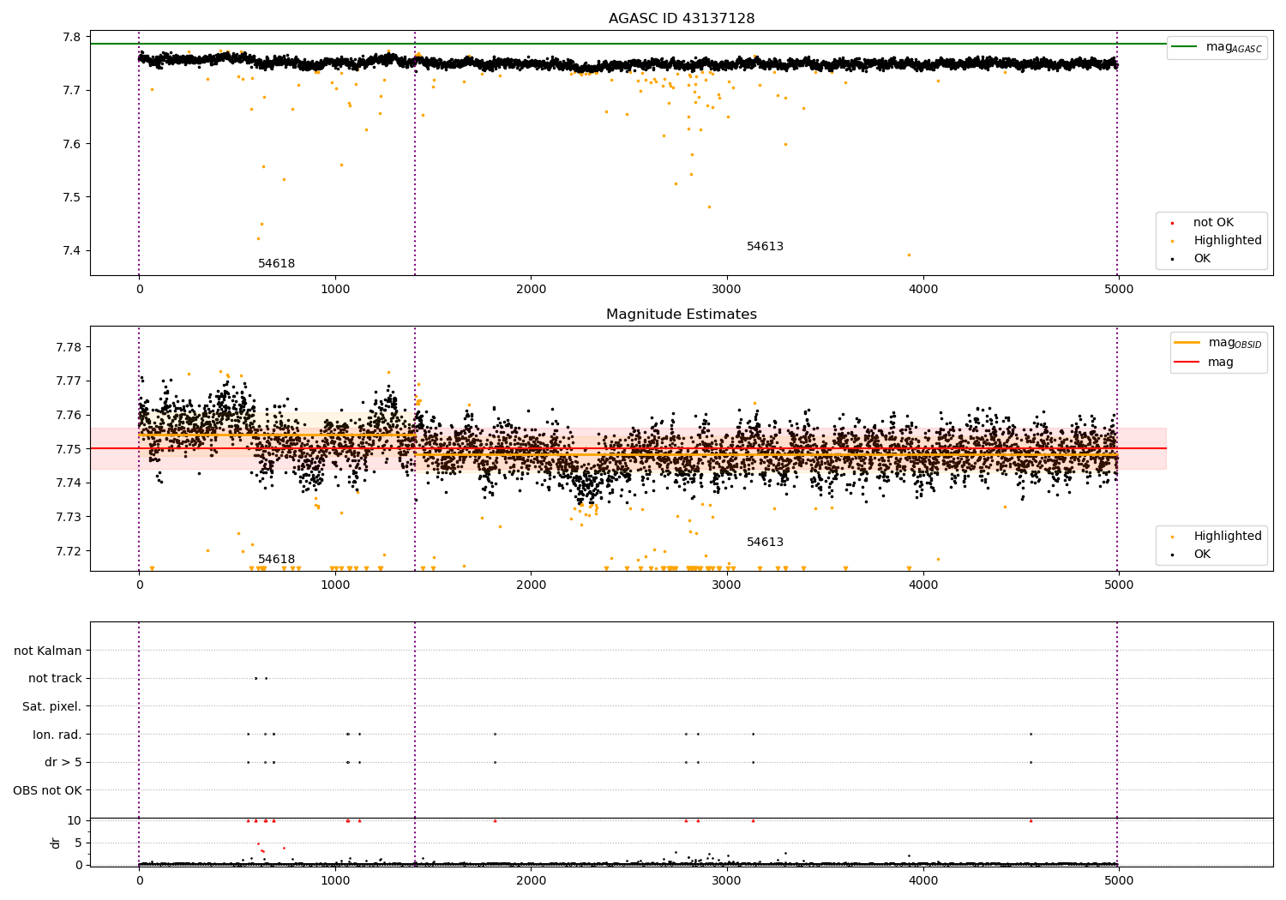The height and width of the screenshot is (900, 1286).
Task: Click the '2000' x-axis tick of Magnitude Estimates plot
Action: tap(531, 585)
